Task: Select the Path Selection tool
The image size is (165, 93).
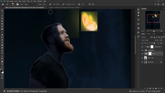Action: [2, 56]
